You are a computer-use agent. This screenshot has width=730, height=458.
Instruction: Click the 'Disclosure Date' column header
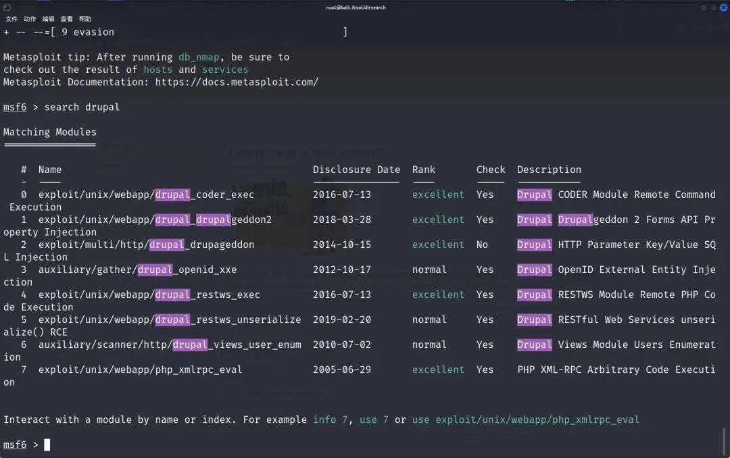357,170
